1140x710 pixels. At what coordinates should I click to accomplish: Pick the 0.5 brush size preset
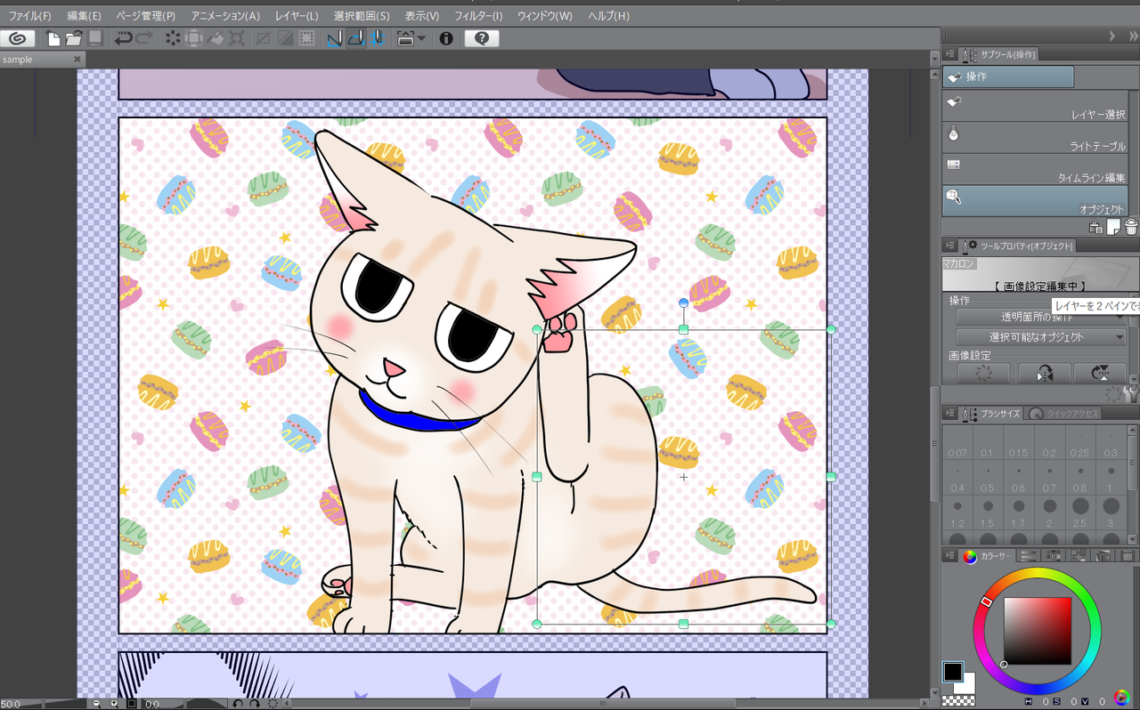(988, 478)
